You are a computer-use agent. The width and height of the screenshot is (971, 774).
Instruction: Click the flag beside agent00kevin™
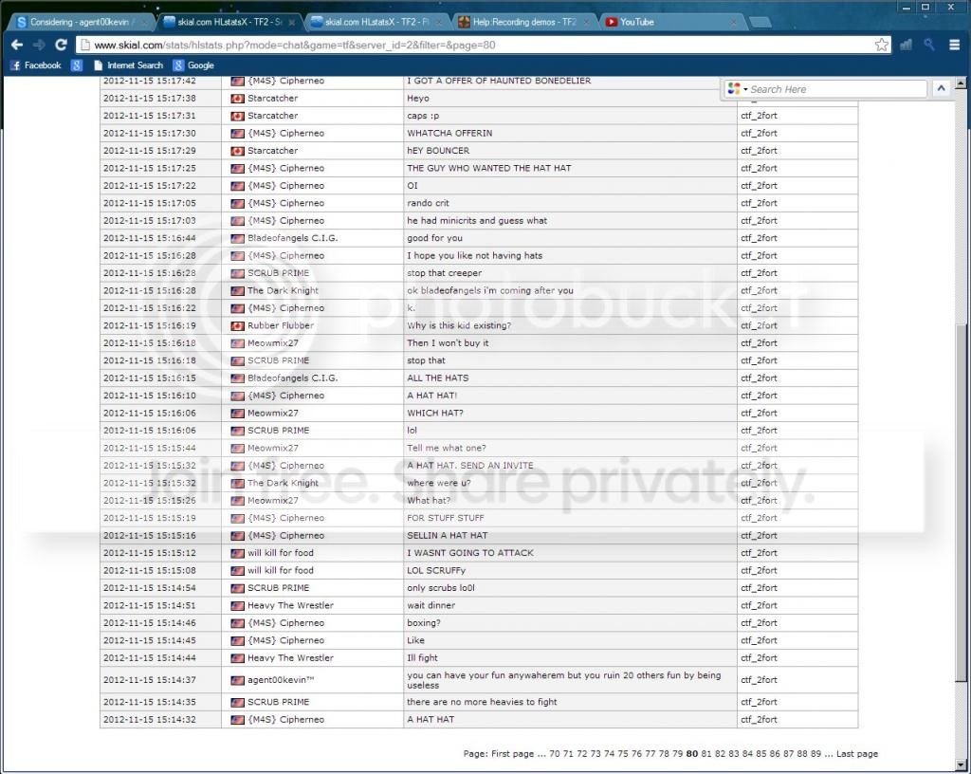coord(237,680)
